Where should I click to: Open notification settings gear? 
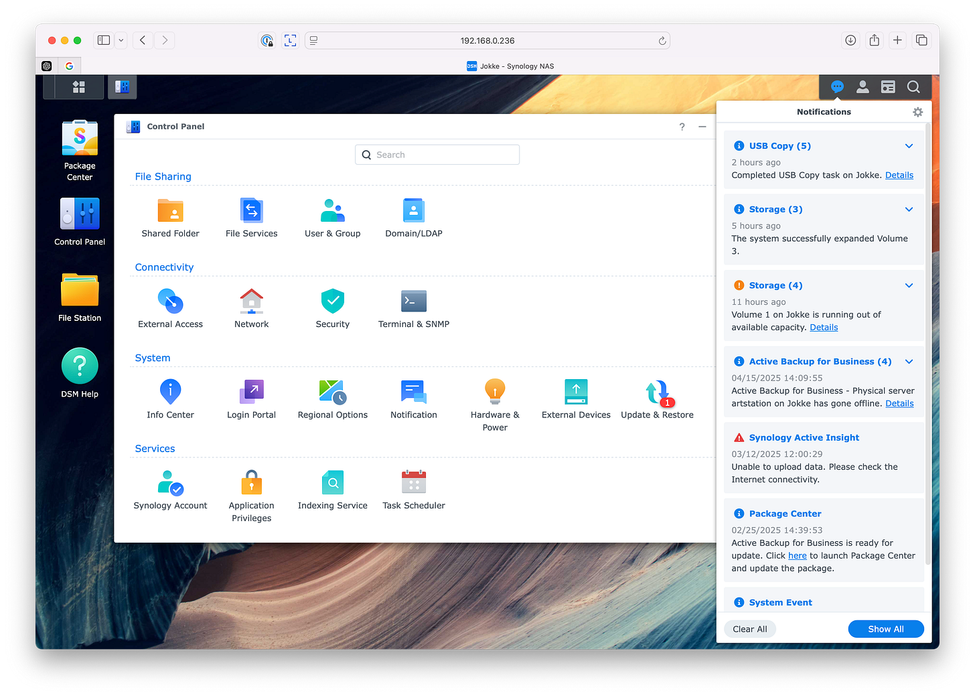917,112
